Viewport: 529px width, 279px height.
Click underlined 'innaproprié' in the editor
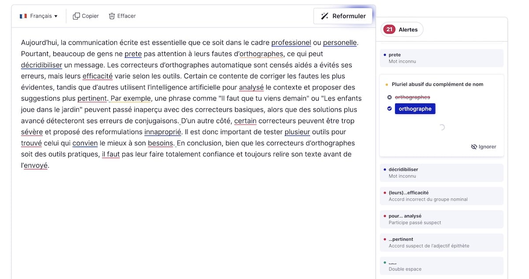click(x=163, y=132)
